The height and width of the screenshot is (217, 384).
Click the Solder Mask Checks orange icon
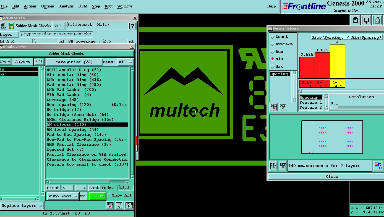tap(11, 26)
